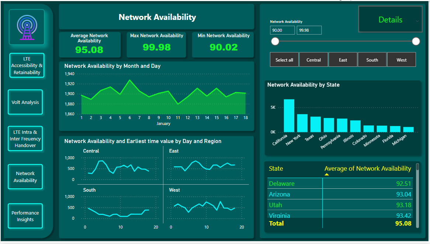This screenshot has width=430, height=244.
Task: Select the Delaware row in the table
Action: pyautogui.click(x=295, y=183)
